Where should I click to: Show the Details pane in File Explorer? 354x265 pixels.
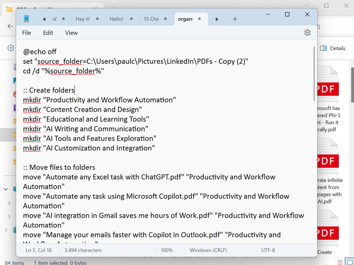(x=333, y=48)
